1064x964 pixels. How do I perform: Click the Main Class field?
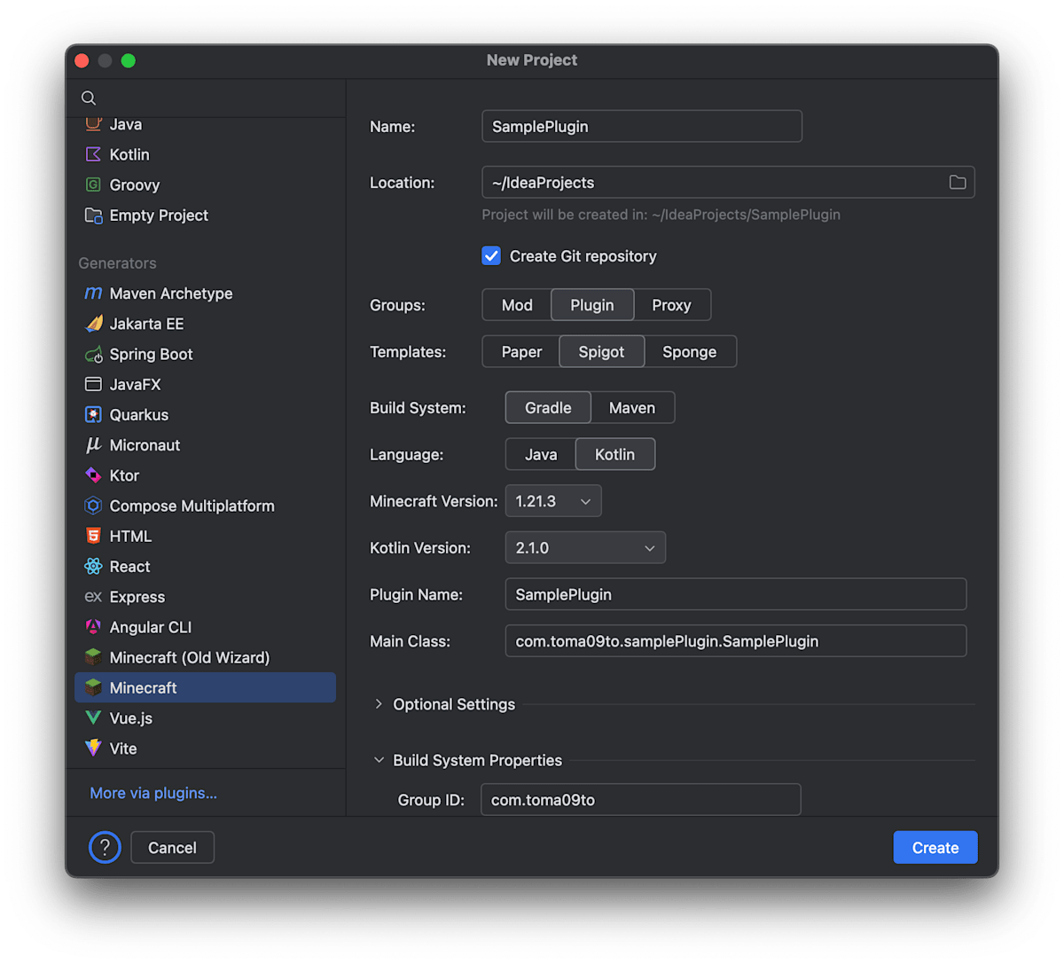click(736, 641)
